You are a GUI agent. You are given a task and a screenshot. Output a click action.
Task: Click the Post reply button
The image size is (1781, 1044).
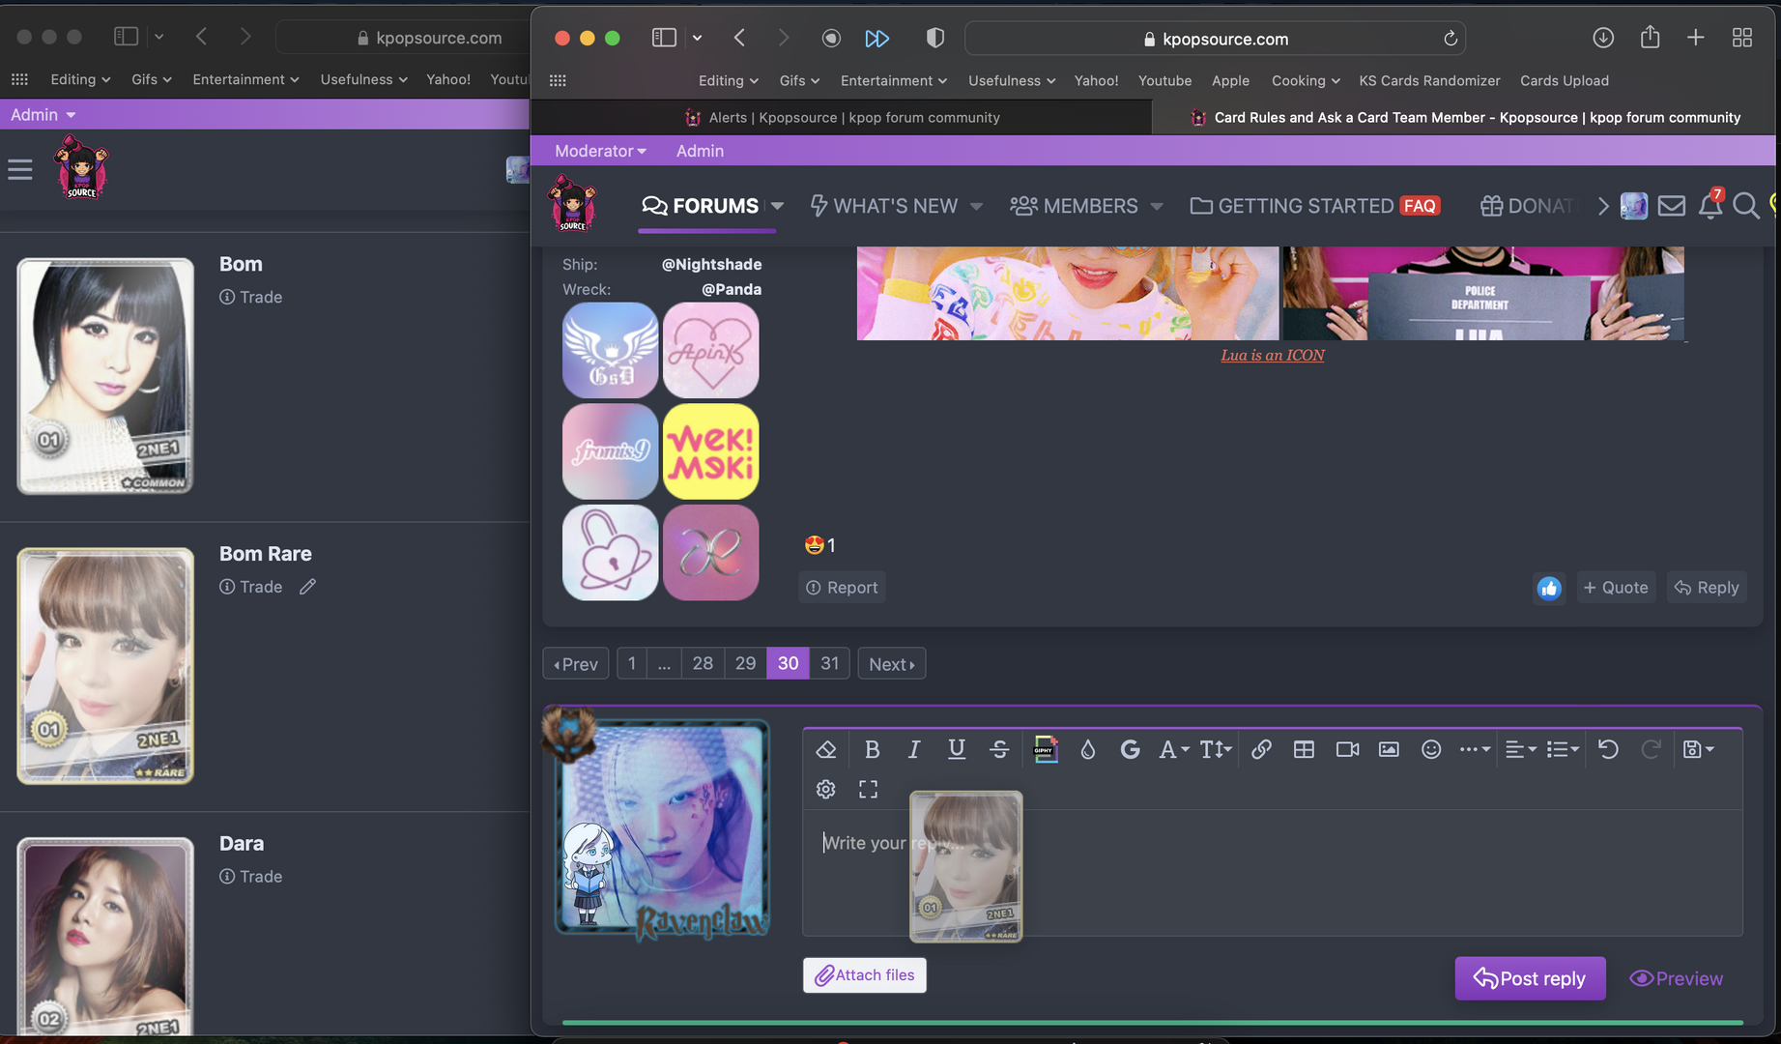(x=1530, y=978)
